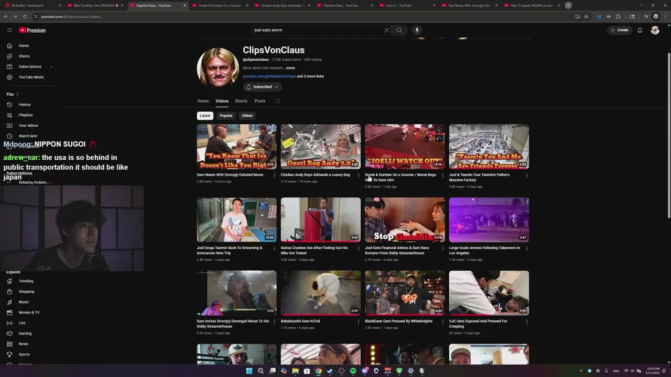The image size is (671, 377).
Task: Expand the You section chevron
Action: click(x=17, y=94)
